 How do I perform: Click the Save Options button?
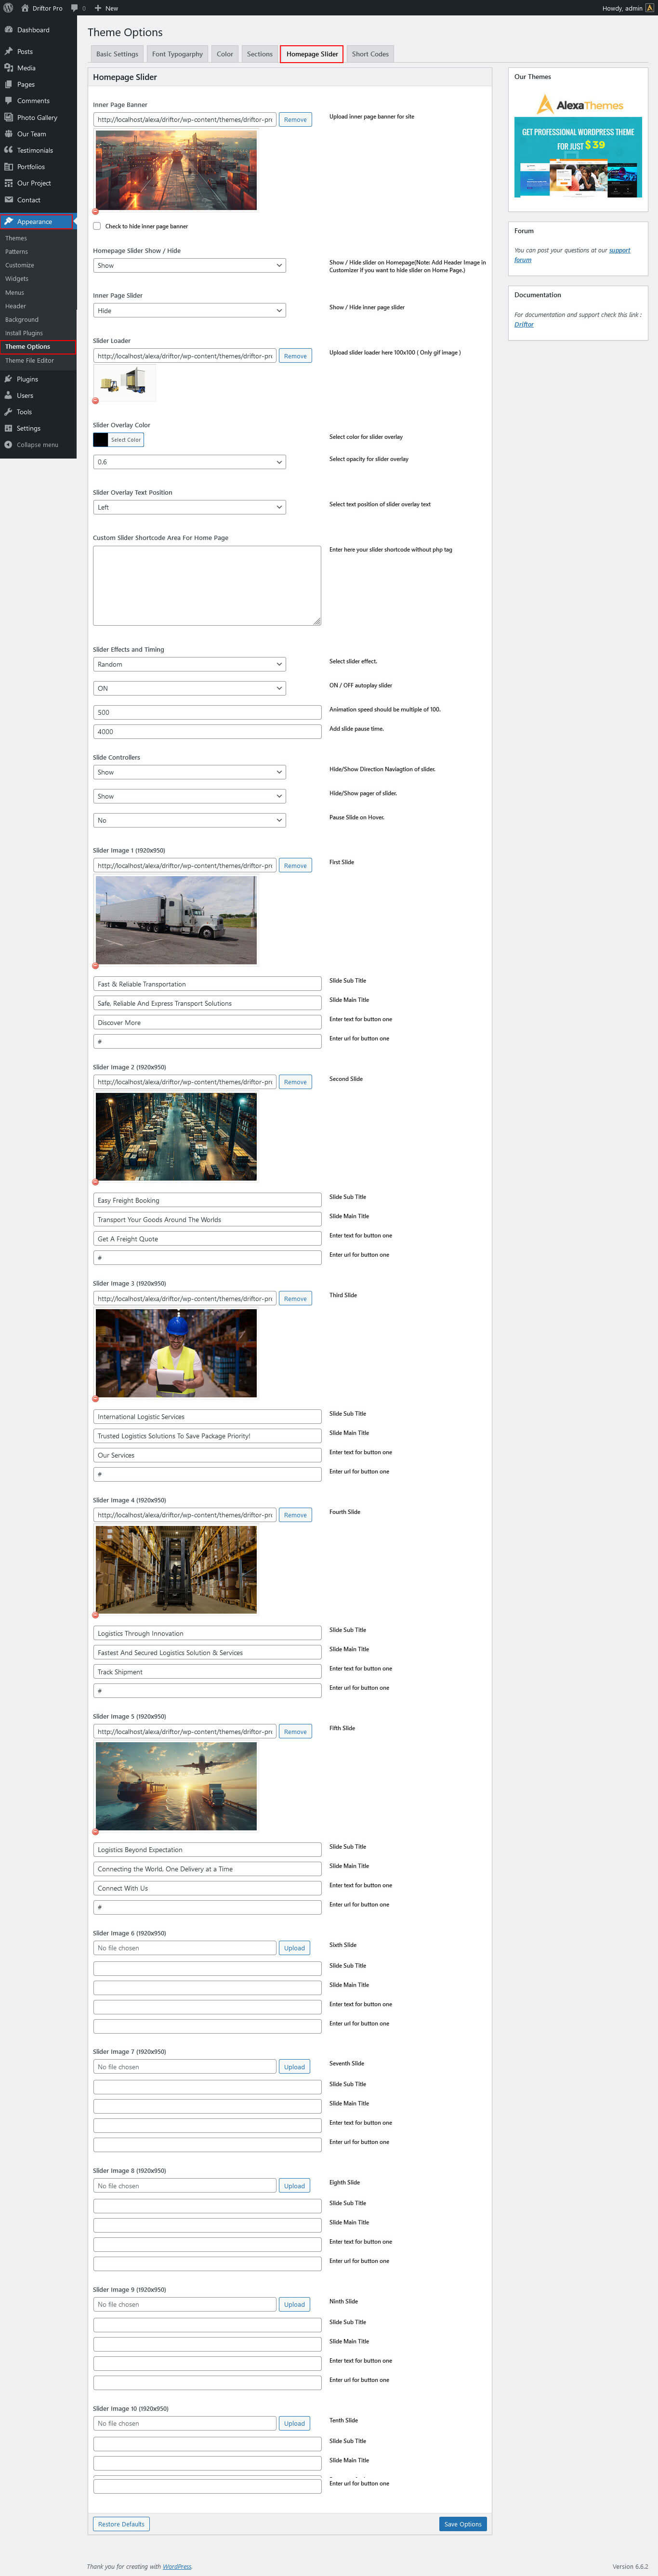463,2524
